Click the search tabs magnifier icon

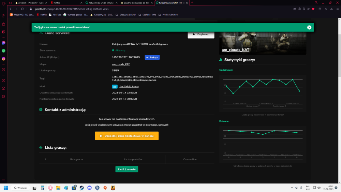[316, 3]
